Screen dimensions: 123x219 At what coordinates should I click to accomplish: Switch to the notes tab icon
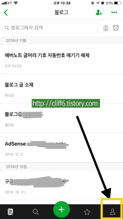coord(10,212)
